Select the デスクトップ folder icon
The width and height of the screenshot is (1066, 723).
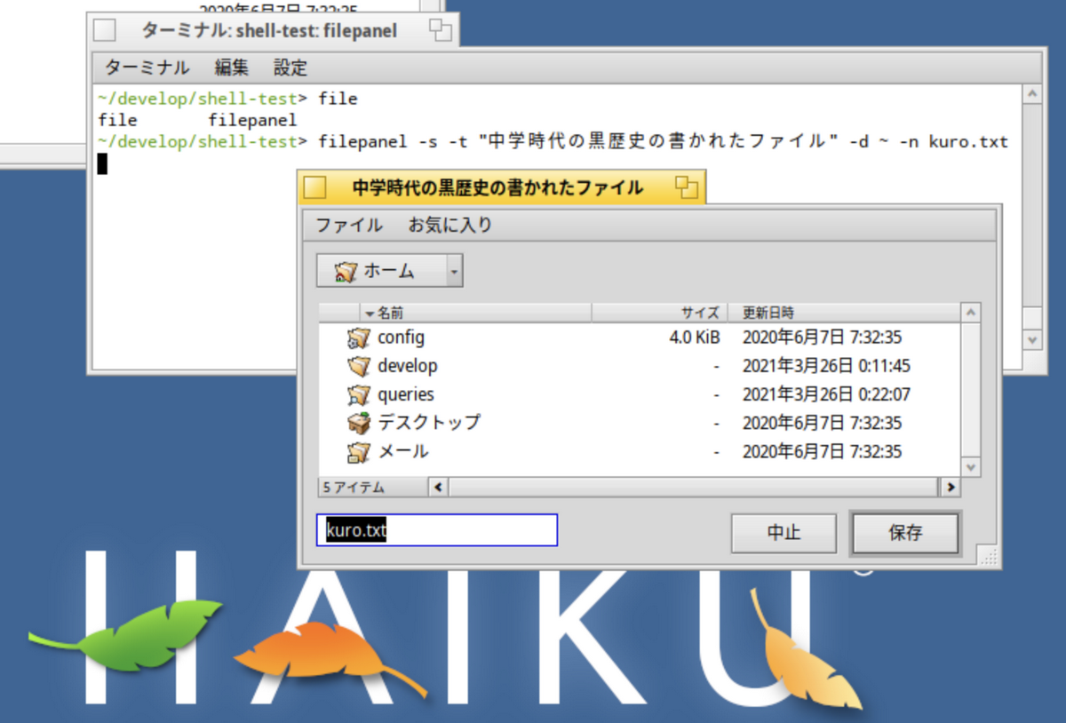point(358,423)
